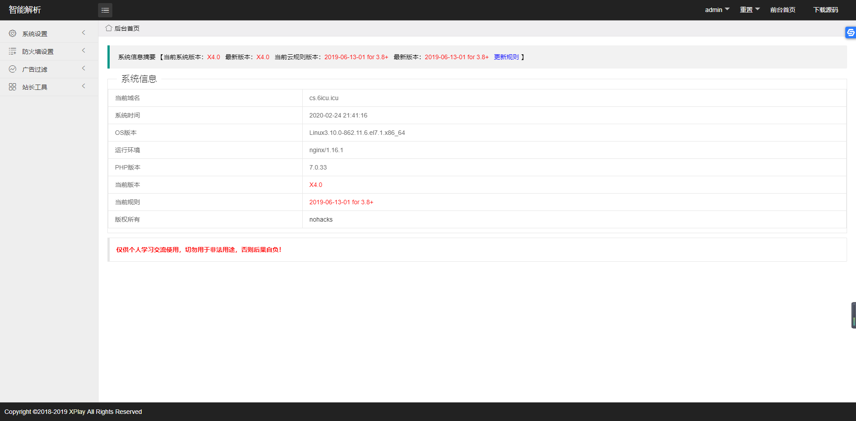
Task: Click 下载源码 in top navigation
Action: point(825,10)
